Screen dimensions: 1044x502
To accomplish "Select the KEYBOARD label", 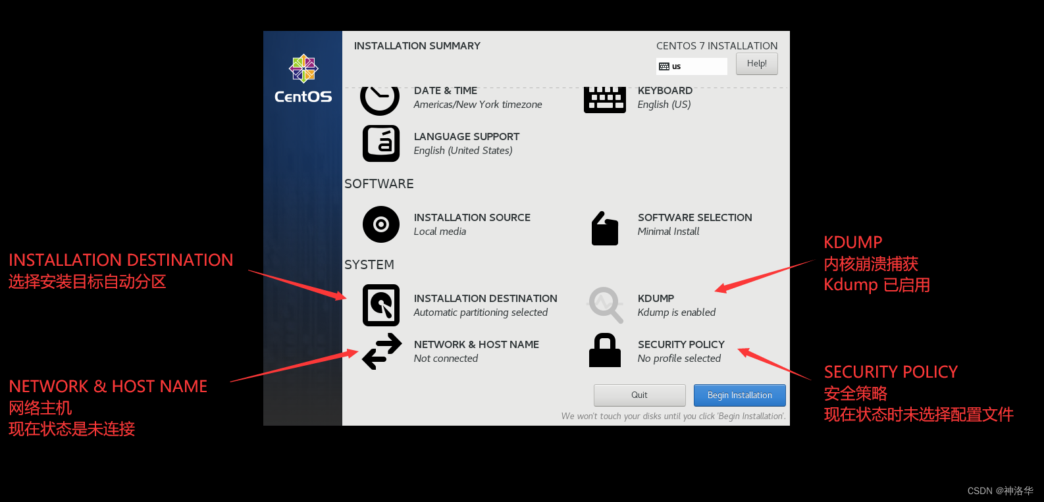I will click(x=665, y=91).
